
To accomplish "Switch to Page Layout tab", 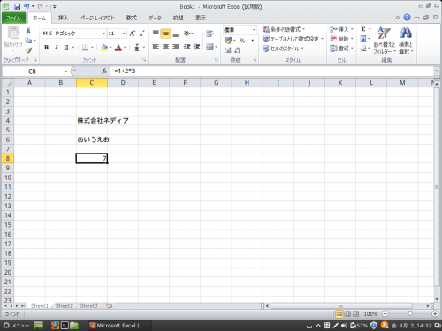I will point(97,18).
